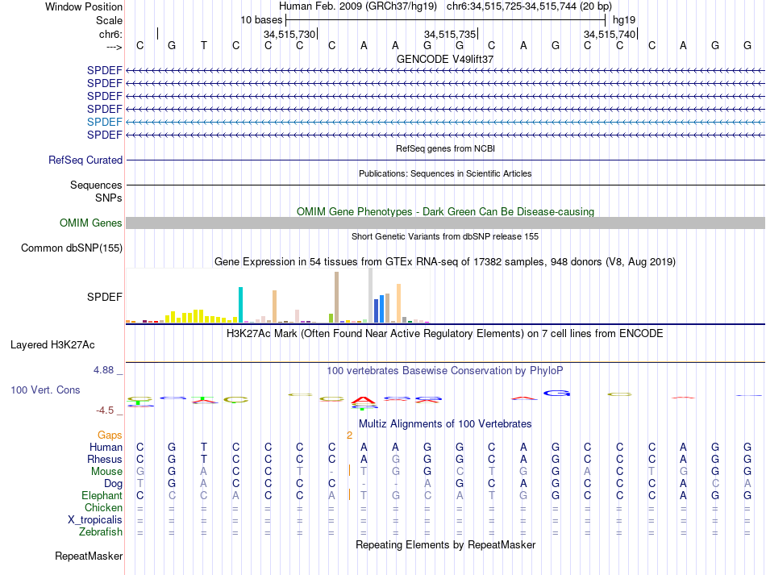766x575 pixels.
Task: Select the Chicken alignment row label
Action: (103, 507)
